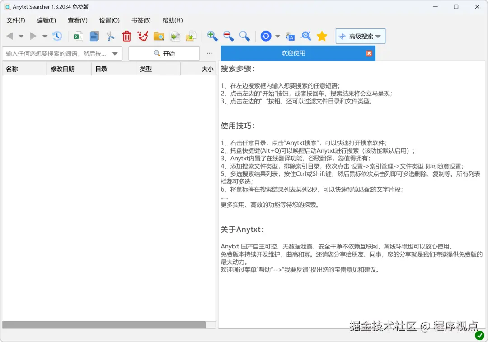Open the 查看(V) menu

tap(78, 20)
